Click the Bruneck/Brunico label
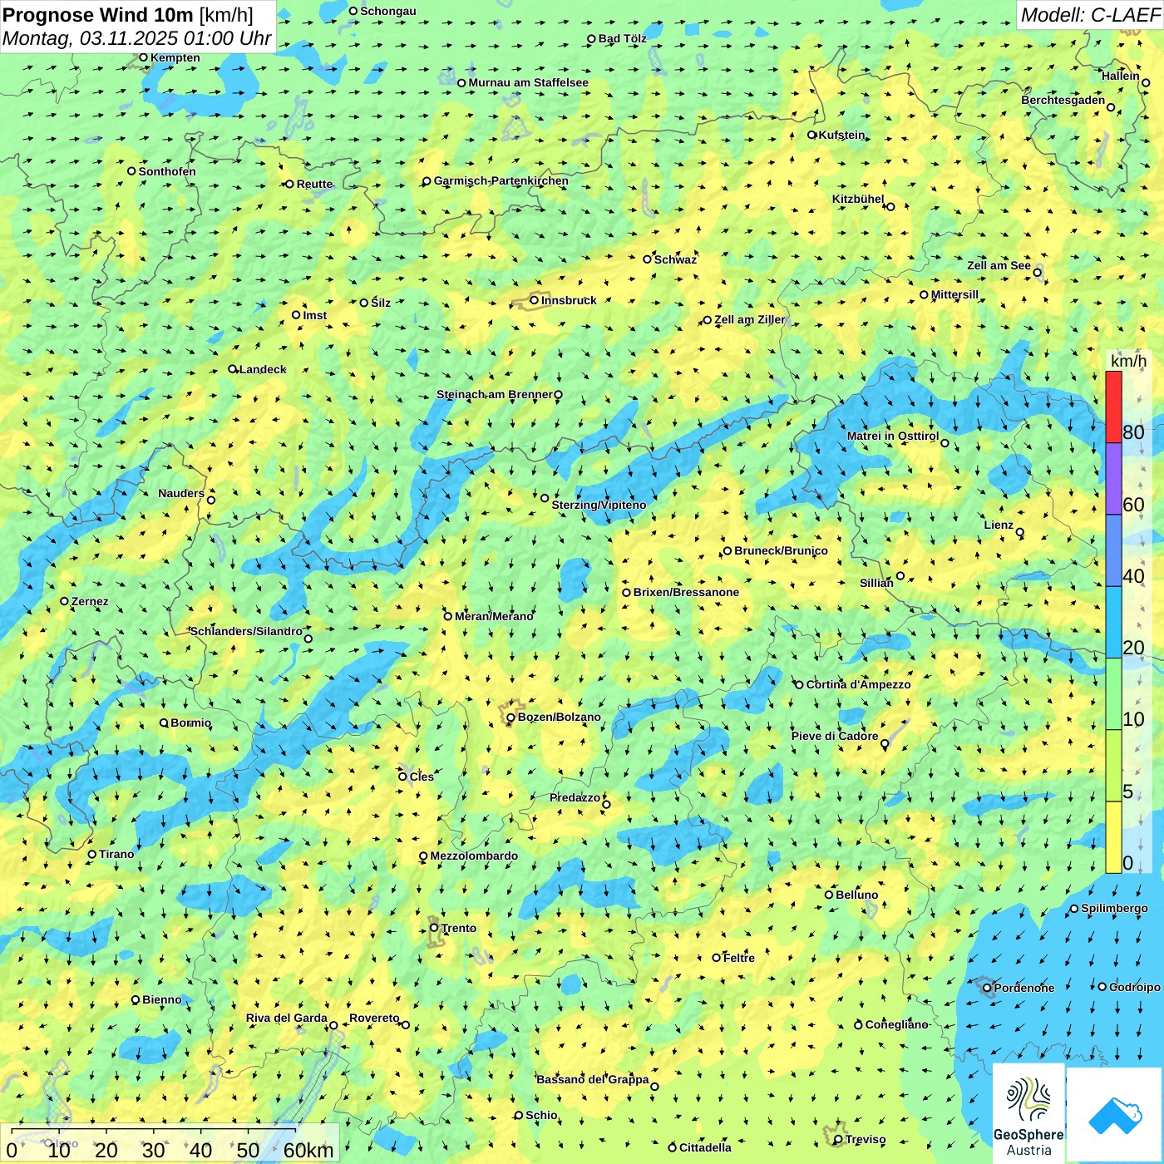1164x1164 pixels. coord(781,550)
